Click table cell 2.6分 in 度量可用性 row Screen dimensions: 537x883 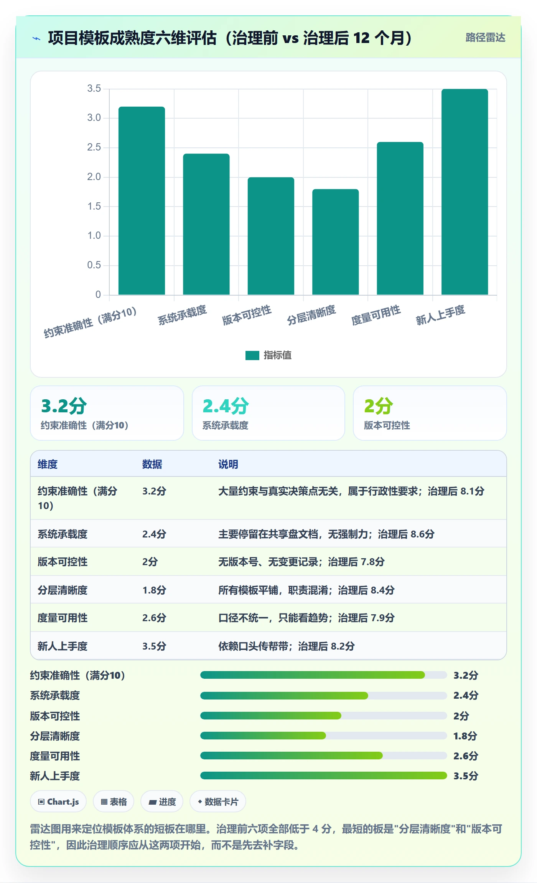coord(154,618)
